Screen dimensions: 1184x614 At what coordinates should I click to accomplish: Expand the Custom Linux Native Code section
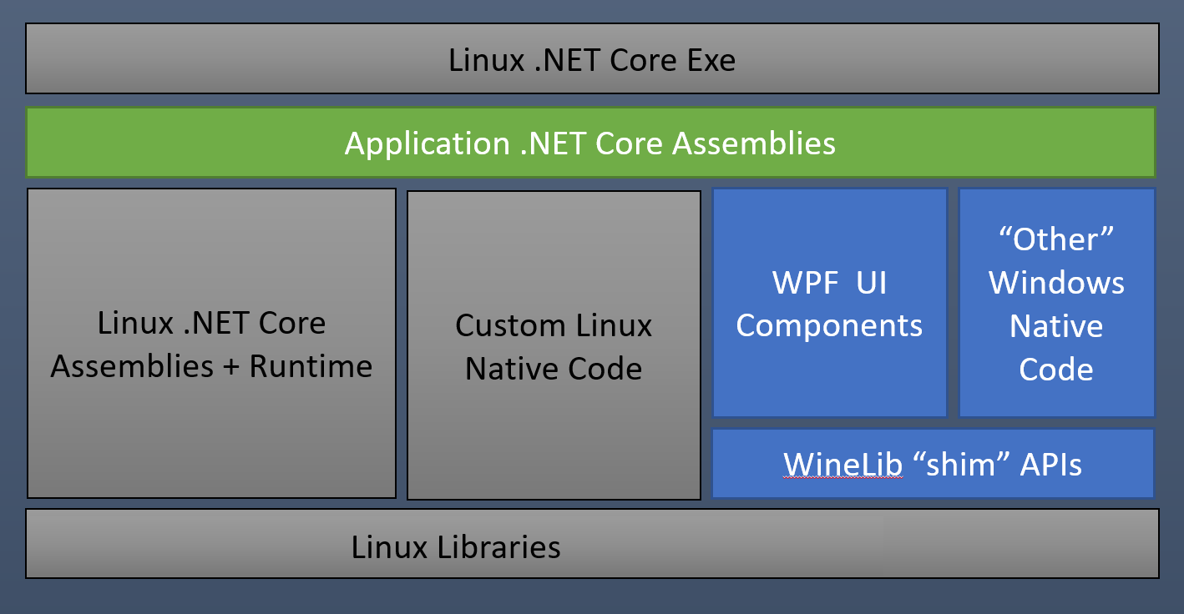click(553, 345)
